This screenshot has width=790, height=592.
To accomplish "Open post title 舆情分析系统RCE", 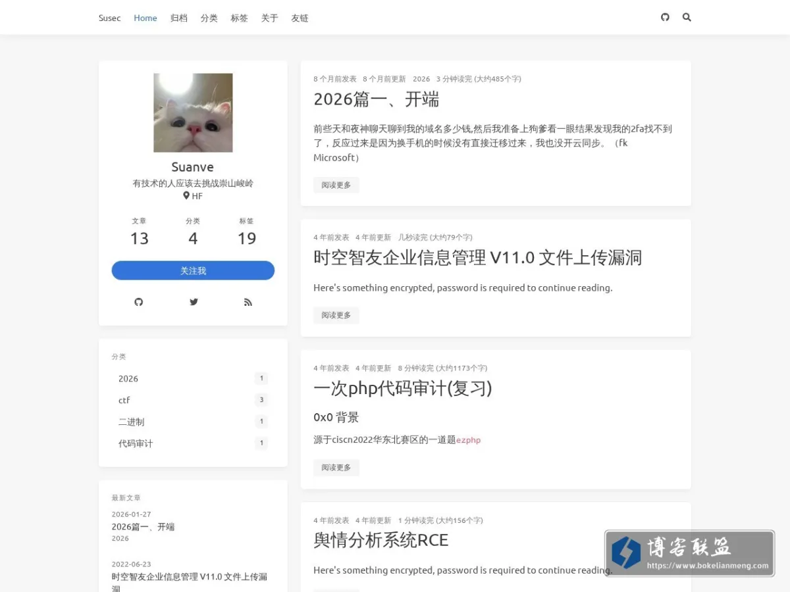I will point(381,540).
